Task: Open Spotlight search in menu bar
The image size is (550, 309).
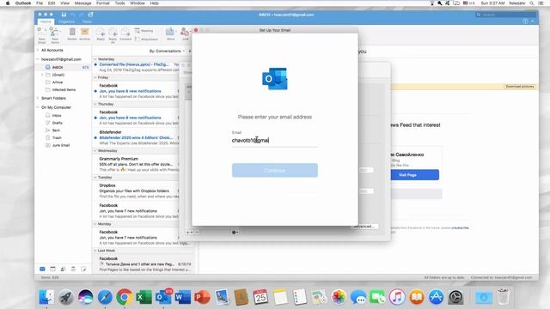Action: [532, 3]
